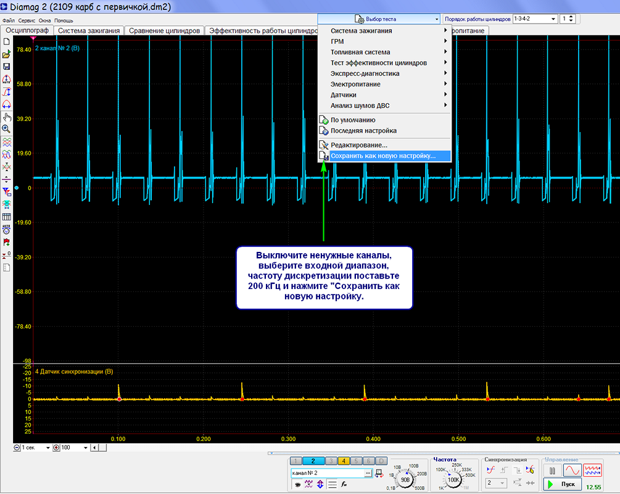Click the horizontal measurement arc icon
Image resolution: width=620 pixels, height=494 pixels.
(x=6, y=104)
